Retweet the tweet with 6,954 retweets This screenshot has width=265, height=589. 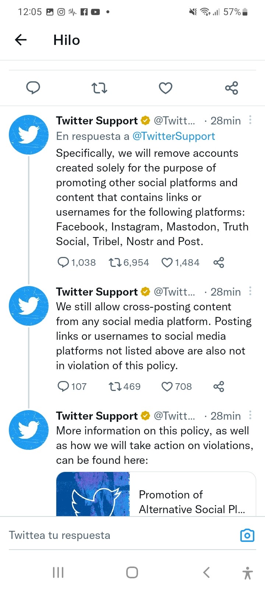click(115, 262)
